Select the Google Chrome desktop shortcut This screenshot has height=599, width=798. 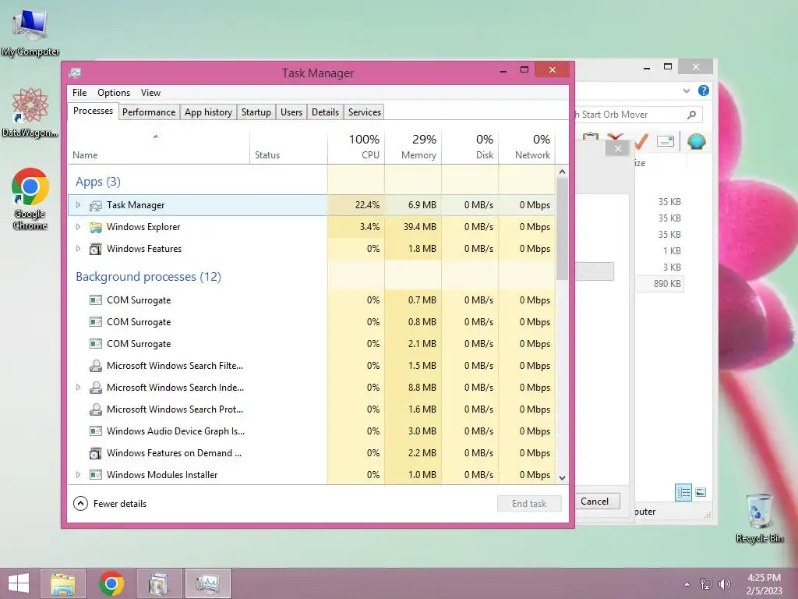click(x=30, y=199)
